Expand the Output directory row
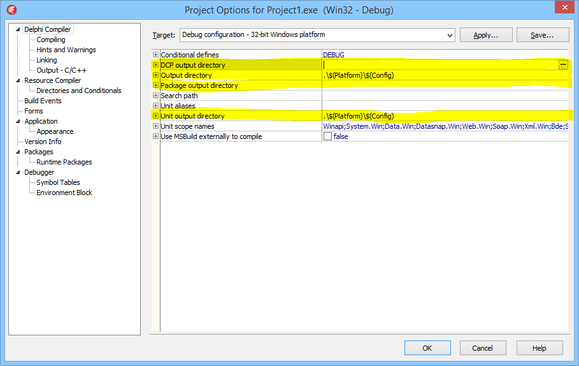 pos(156,75)
